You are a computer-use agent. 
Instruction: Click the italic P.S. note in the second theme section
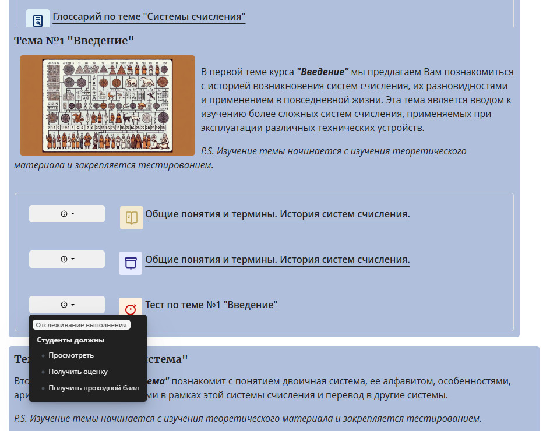point(248,418)
